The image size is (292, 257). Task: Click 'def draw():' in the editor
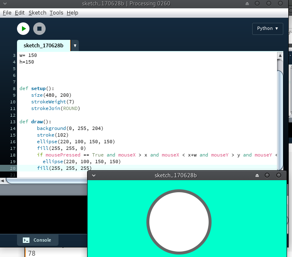(35, 122)
